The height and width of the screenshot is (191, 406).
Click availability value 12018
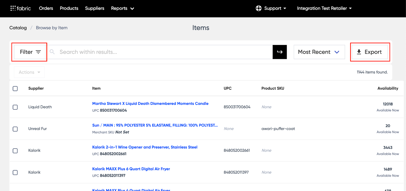[388, 104]
